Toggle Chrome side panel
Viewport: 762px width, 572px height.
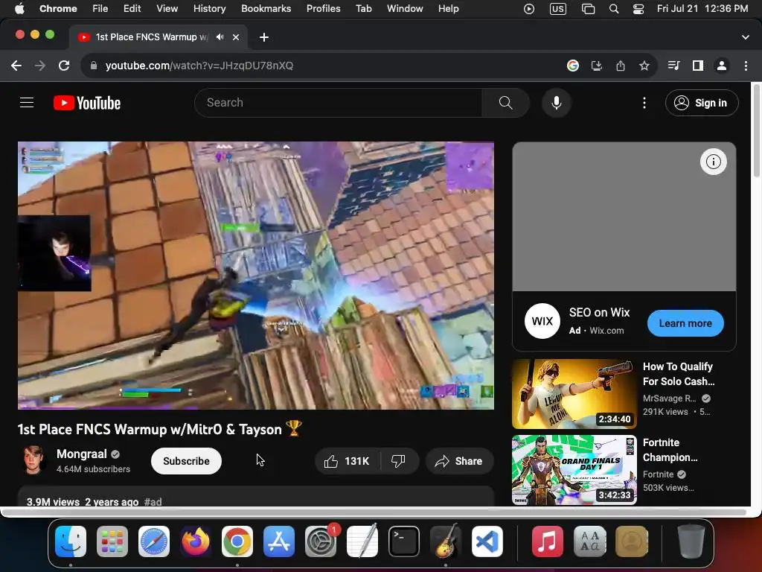pyautogui.click(x=698, y=66)
